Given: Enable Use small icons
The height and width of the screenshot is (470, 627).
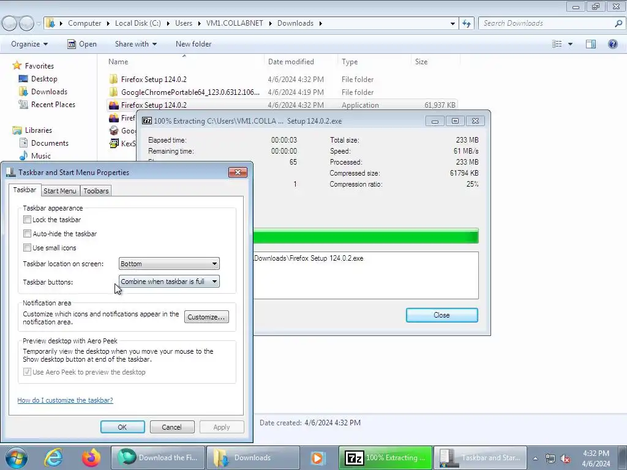Looking at the screenshot, I should (x=27, y=248).
